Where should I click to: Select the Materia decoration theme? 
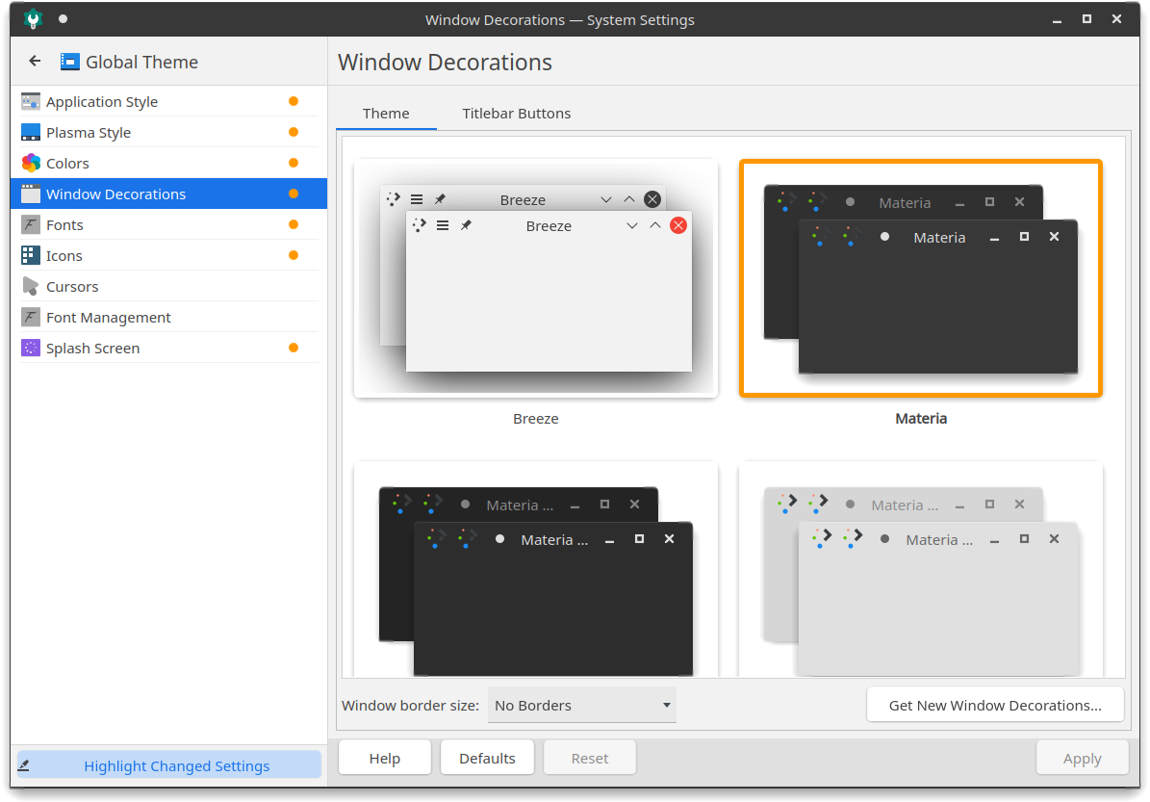(x=920, y=279)
